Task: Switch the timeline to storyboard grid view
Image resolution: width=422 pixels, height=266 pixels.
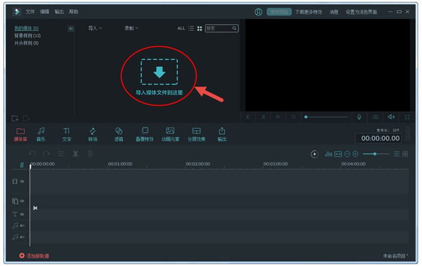Action: [405, 154]
